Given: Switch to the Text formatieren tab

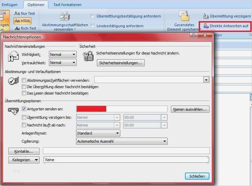Looking at the screenshot, I should 67,5.
